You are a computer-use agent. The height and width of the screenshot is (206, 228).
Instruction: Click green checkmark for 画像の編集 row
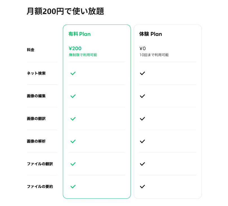click(x=73, y=96)
